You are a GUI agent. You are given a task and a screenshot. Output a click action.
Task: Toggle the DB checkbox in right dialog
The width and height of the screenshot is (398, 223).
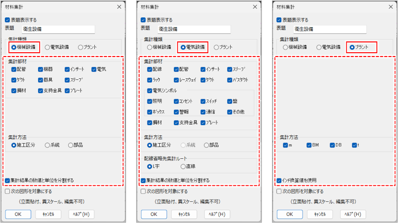tap(331, 145)
